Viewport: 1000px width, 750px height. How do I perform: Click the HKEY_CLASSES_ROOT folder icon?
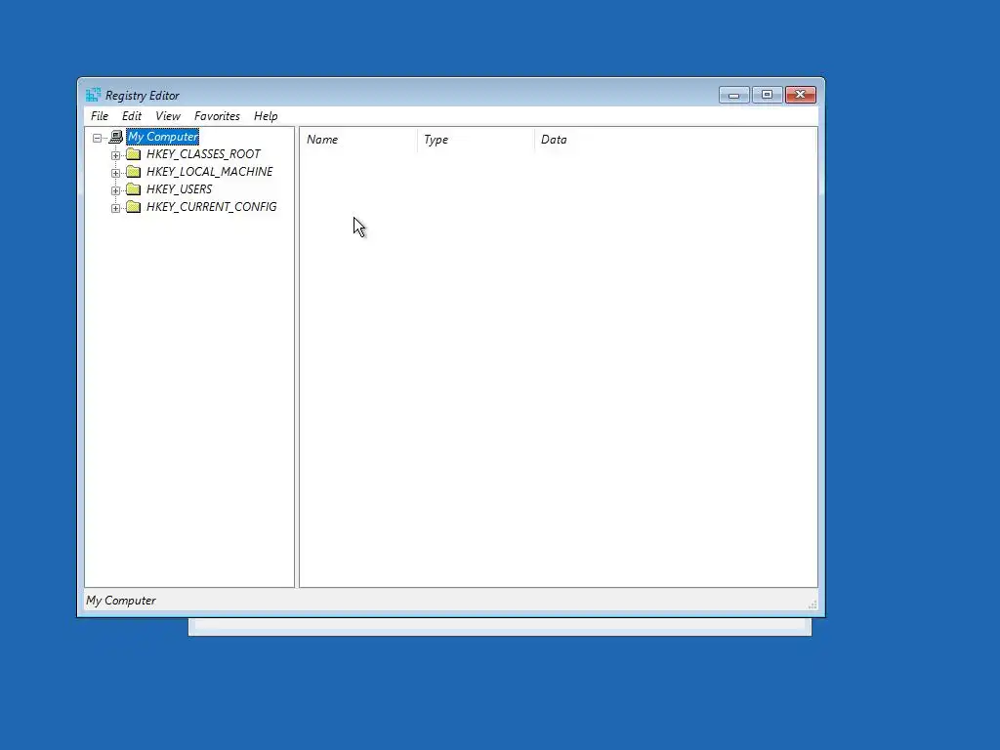tap(133, 154)
